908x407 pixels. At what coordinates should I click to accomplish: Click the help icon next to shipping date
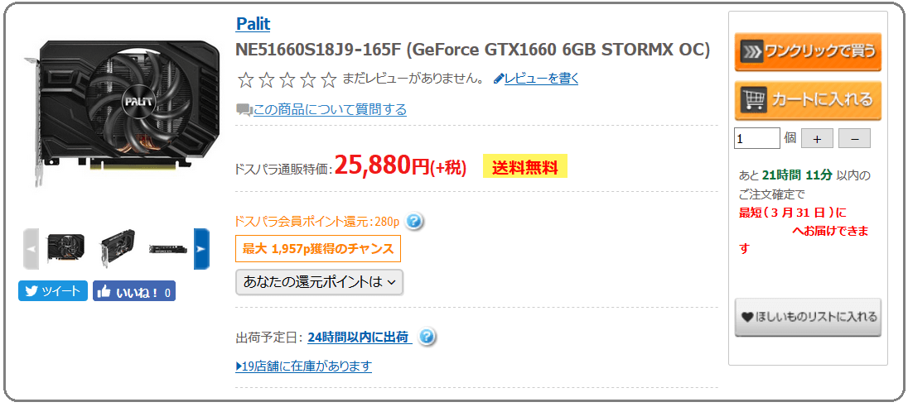pyautogui.click(x=427, y=337)
